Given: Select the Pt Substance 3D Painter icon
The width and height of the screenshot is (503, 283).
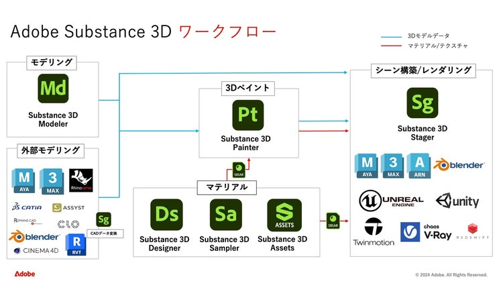Looking at the screenshot, I should [248, 115].
